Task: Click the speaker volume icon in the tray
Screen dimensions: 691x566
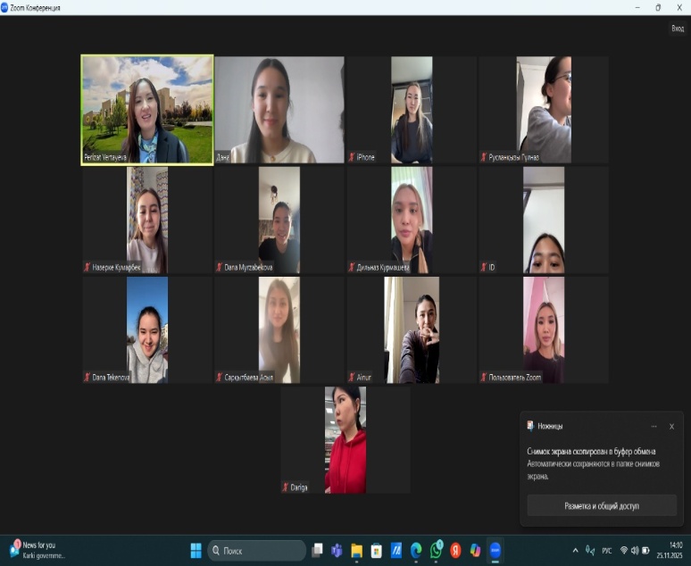Action: click(x=634, y=550)
